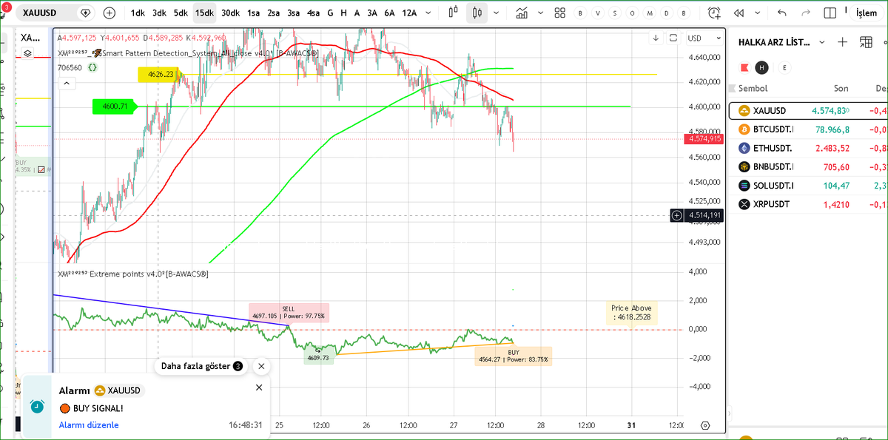This screenshot has height=440, width=888.
Task: Click the compare or add symbol plus icon
Action: click(110, 13)
